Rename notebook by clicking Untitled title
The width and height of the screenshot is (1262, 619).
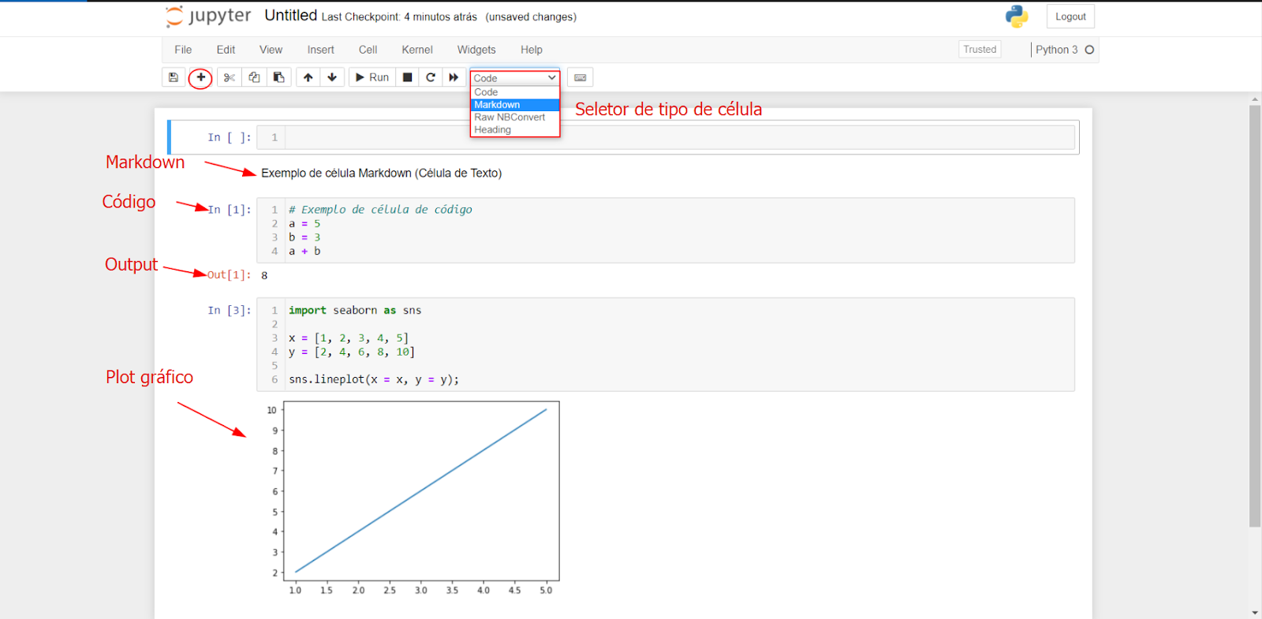click(x=290, y=16)
